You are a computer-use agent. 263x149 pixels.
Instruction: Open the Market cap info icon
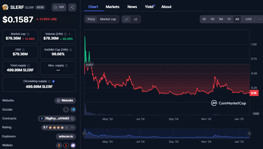click(x=28, y=34)
